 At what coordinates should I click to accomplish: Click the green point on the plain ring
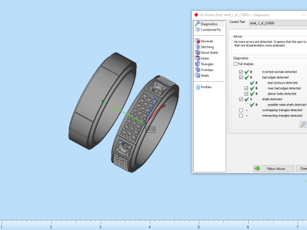102,101
